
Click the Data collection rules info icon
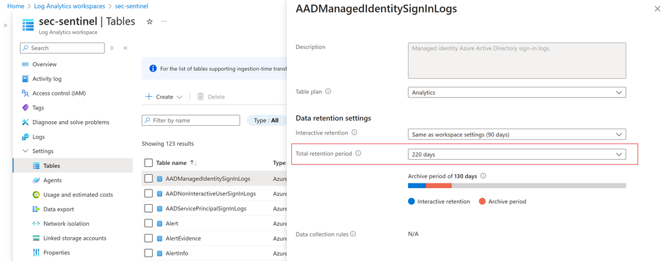353,234
